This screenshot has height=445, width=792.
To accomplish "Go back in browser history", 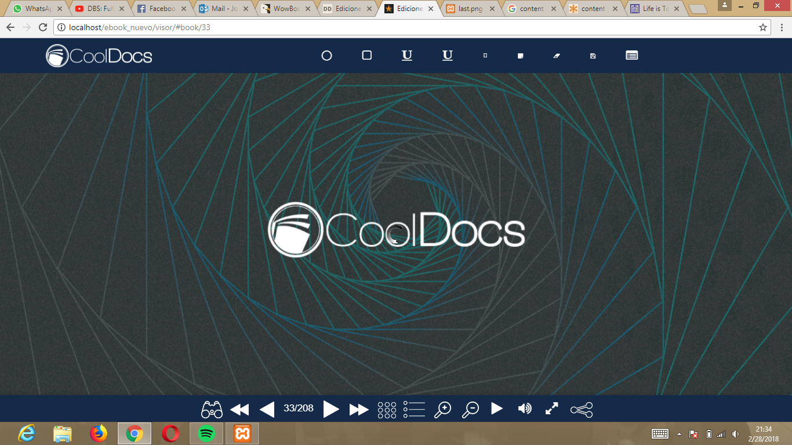I will click(x=10, y=27).
